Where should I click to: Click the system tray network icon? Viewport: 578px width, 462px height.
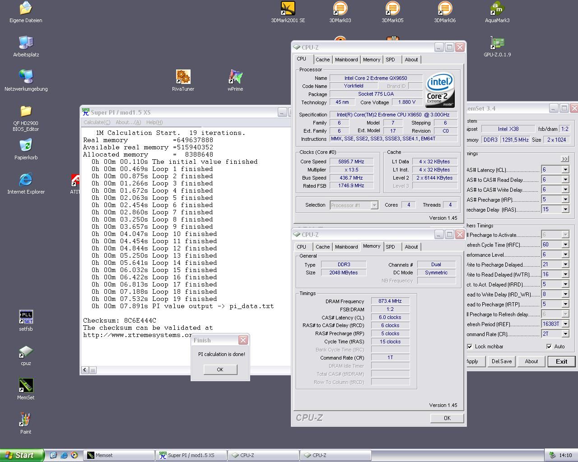click(552, 455)
